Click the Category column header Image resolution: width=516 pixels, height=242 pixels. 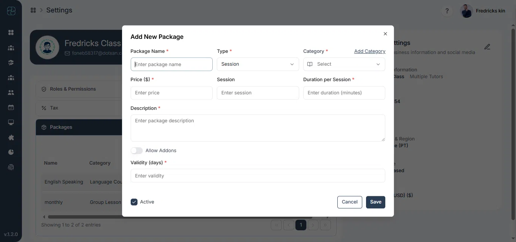tap(100, 163)
